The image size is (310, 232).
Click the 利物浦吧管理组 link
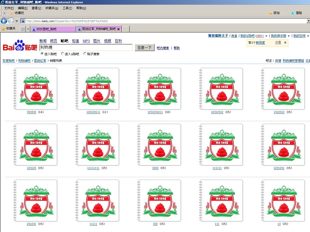[x=293, y=61]
